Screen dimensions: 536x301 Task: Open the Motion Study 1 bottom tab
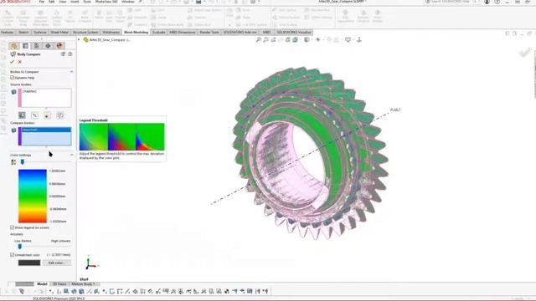[x=83, y=284]
